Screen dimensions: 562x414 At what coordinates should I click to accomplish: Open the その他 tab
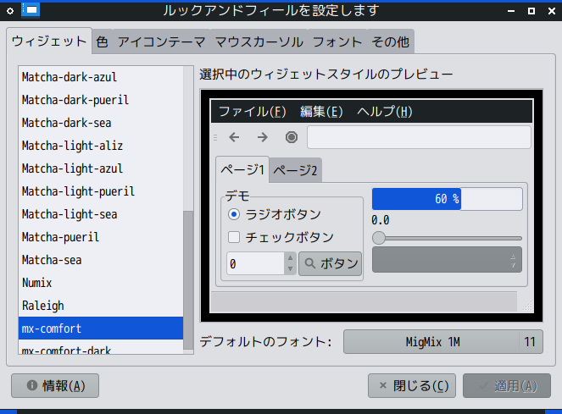[390, 41]
